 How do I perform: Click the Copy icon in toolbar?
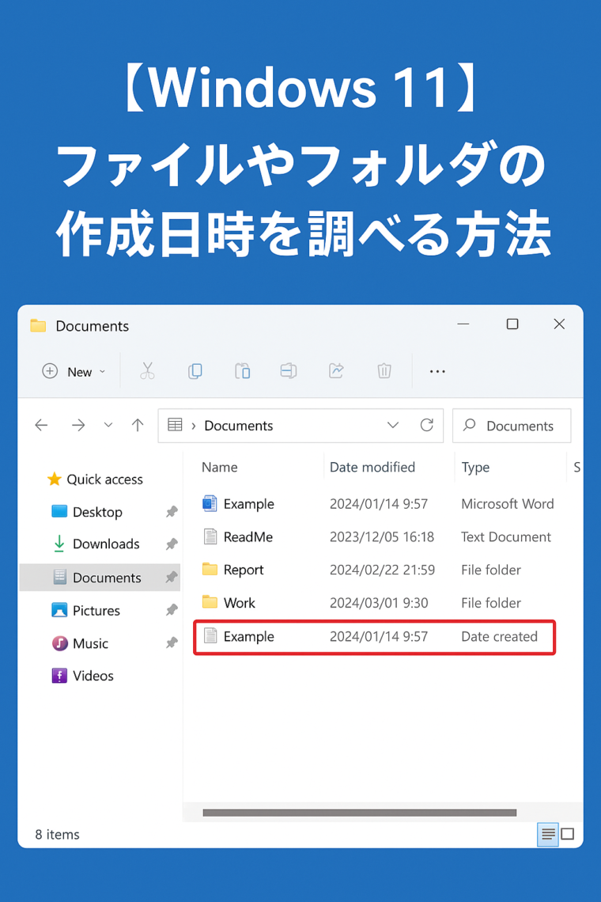(195, 371)
